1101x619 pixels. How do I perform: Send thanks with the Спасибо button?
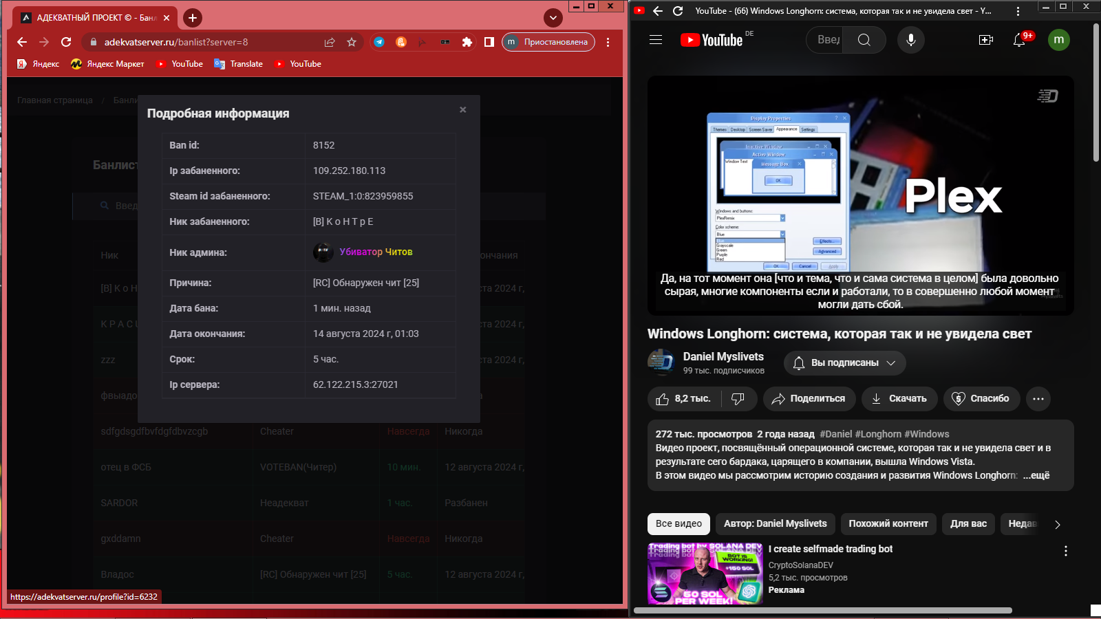coord(981,399)
